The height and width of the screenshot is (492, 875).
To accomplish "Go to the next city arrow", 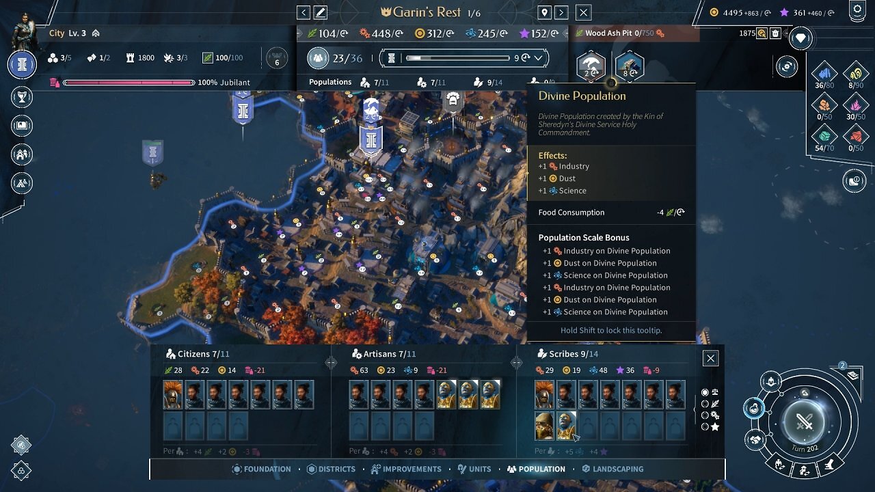I will pos(561,12).
